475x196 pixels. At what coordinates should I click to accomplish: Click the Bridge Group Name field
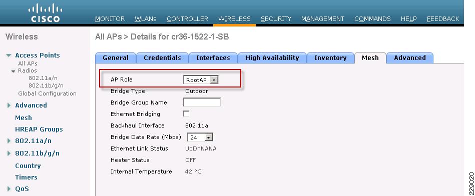click(202, 102)
